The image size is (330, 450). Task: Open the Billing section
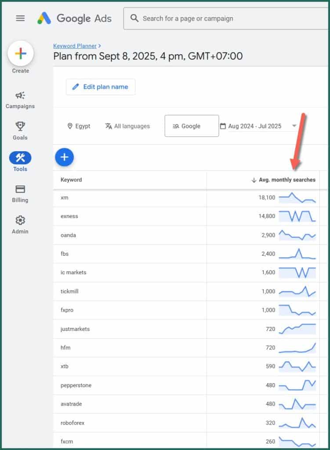20,194
